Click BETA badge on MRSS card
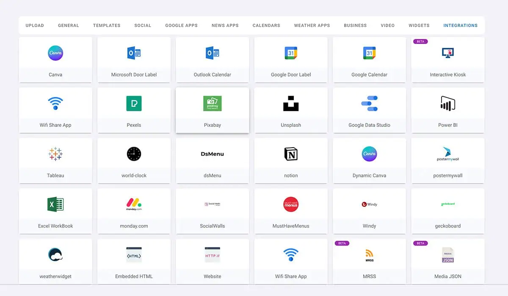The width and height of the screenshot is (508, 296). coord(342,243)
